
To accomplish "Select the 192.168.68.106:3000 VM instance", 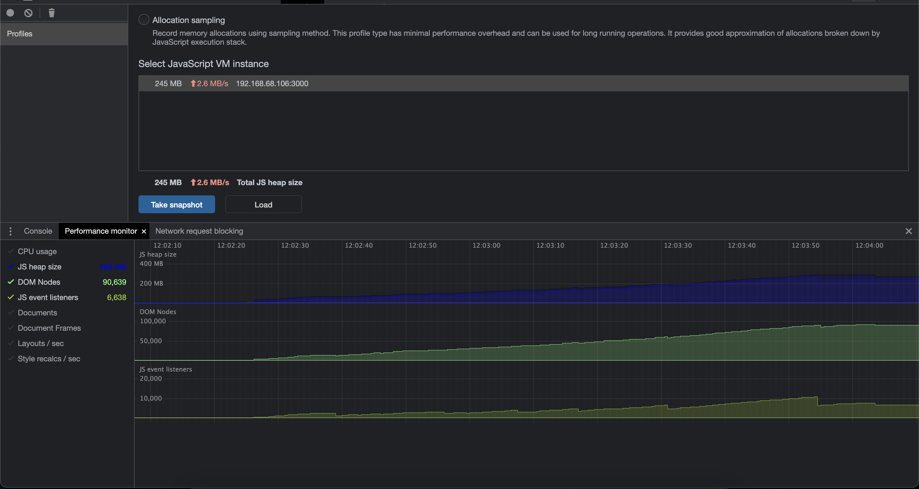I will point(272,84).
